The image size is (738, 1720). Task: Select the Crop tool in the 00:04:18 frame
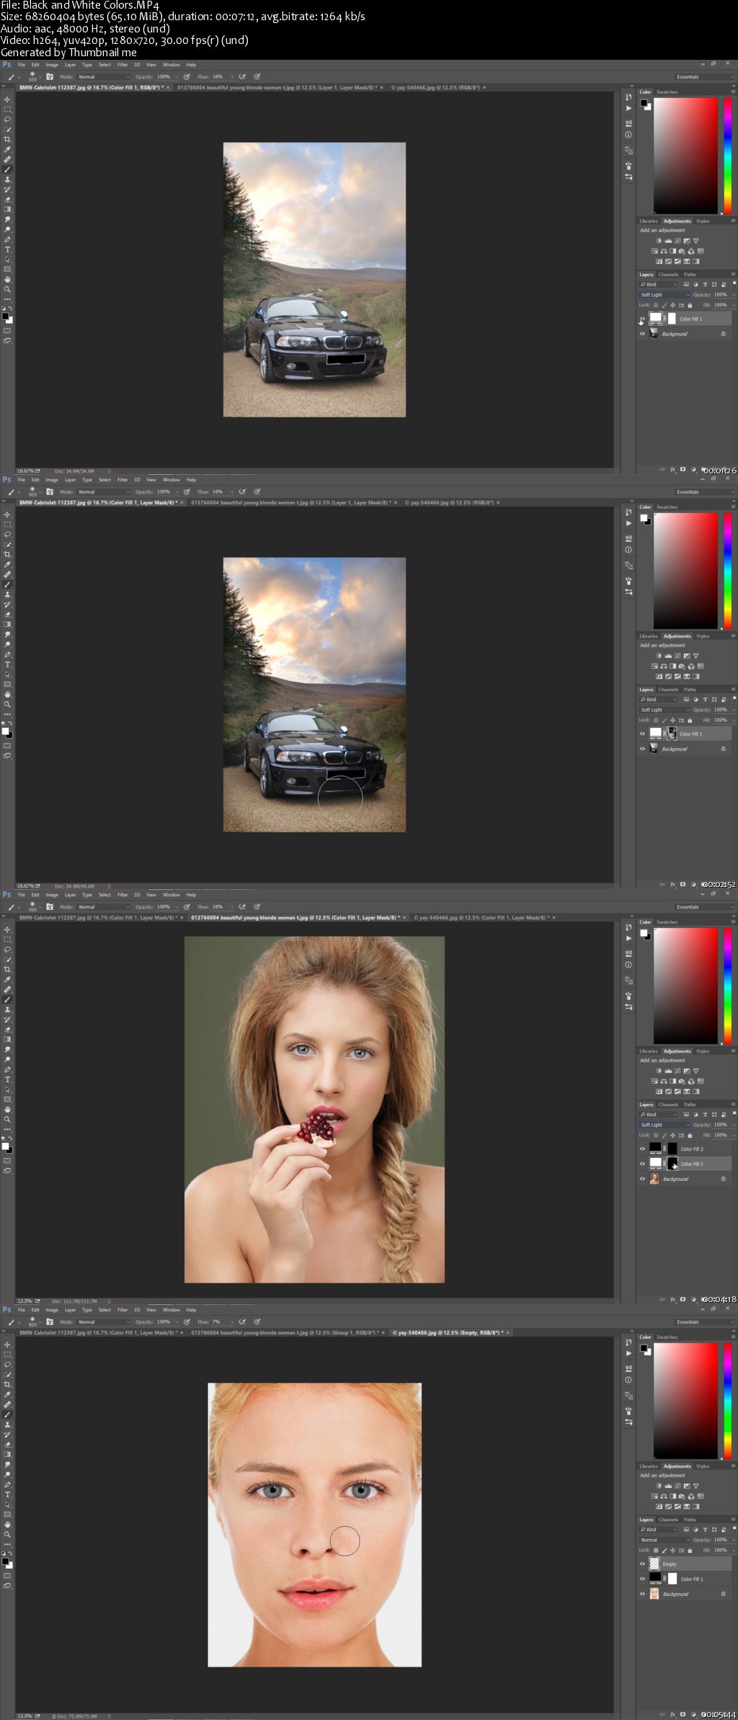(8, 969)
